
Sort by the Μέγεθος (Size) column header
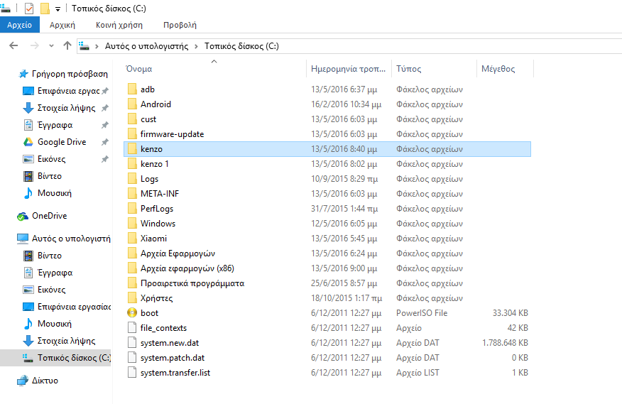pyautogui.click(x=498, y=69)
